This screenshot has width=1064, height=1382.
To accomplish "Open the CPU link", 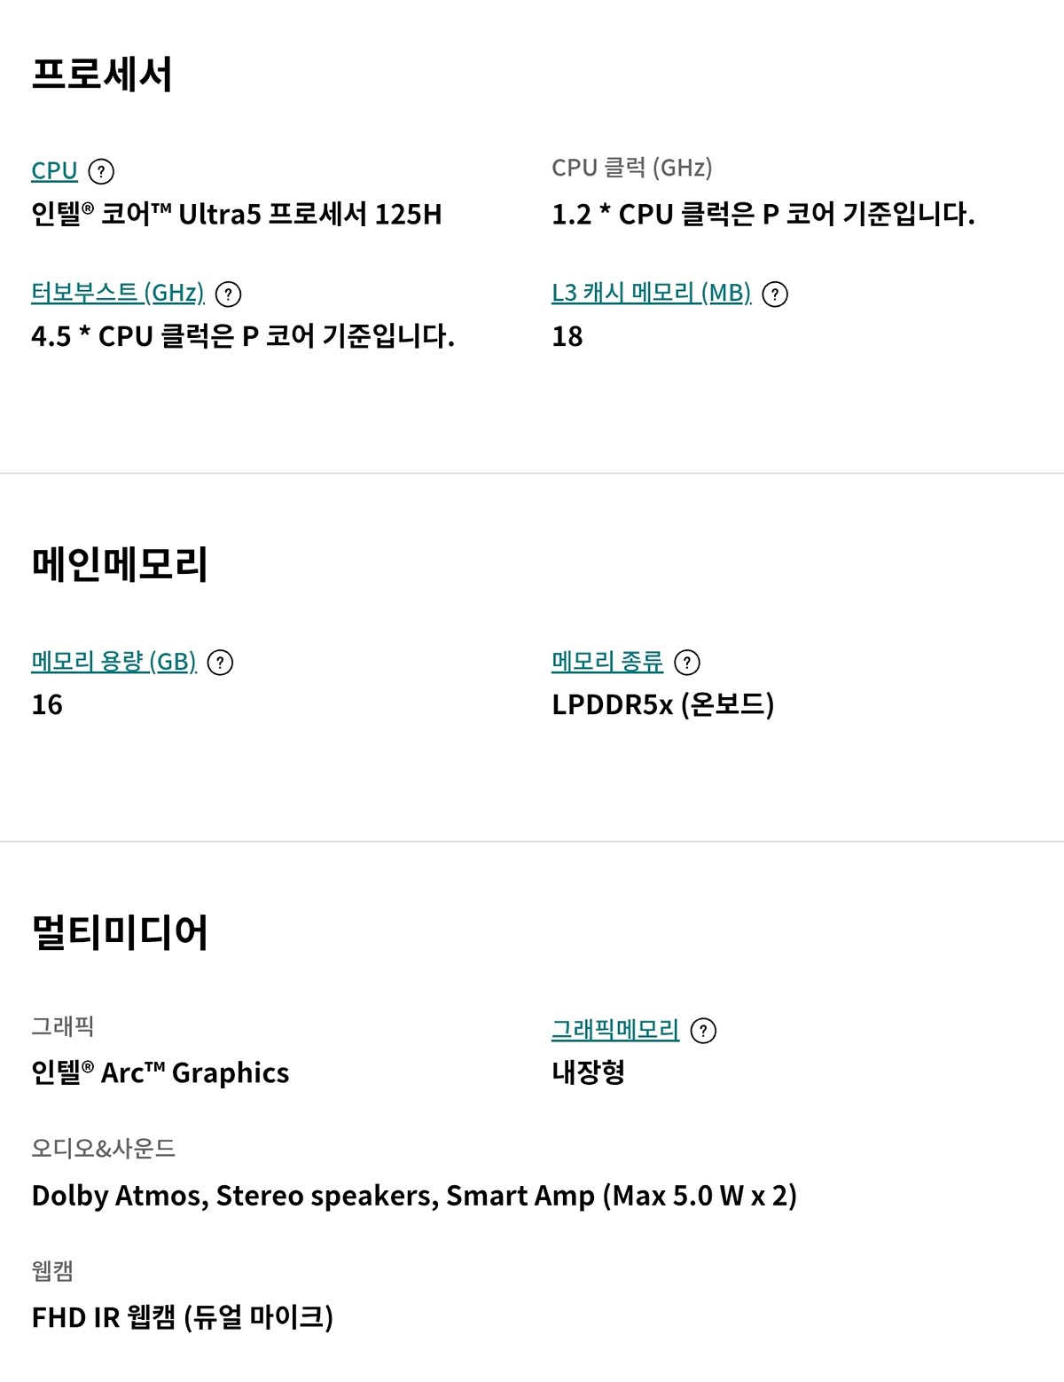I will 54,170.
